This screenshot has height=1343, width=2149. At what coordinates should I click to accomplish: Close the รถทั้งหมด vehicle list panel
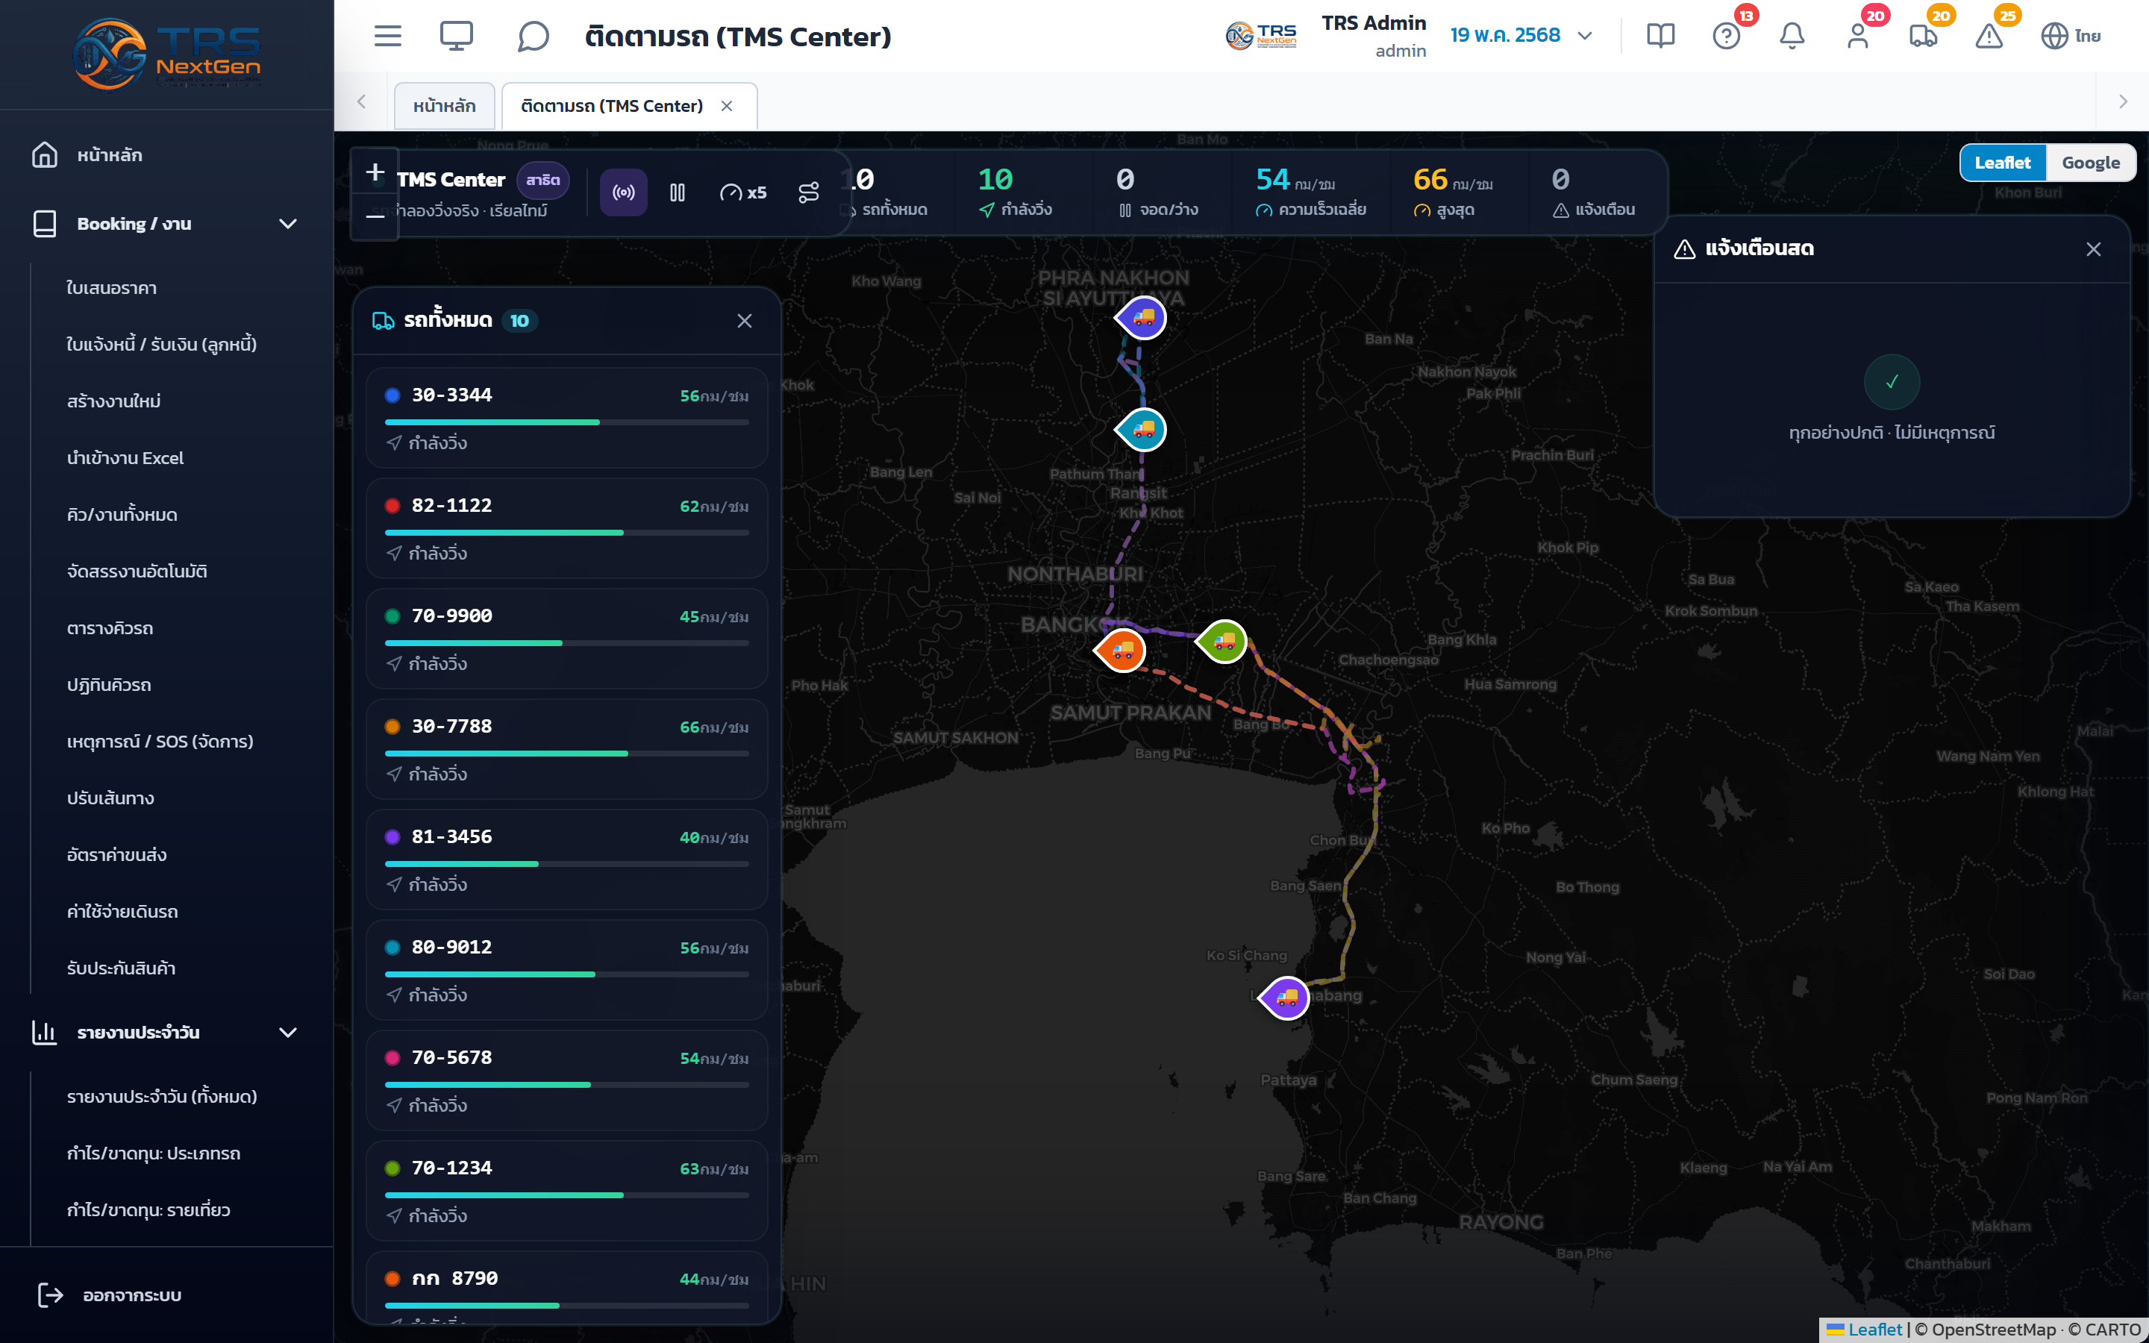(x=744, y=321)
